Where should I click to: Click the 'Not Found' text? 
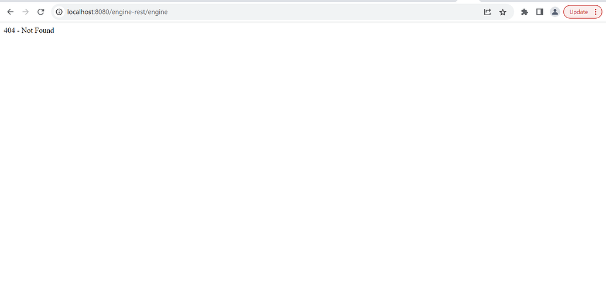pos(37,30)
